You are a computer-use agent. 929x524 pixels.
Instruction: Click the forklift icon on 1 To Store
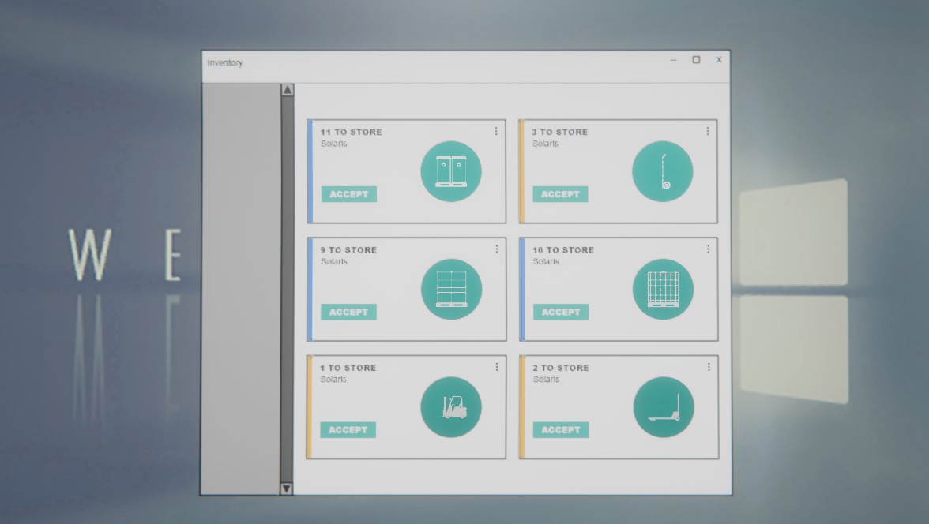tap(451, 407)
